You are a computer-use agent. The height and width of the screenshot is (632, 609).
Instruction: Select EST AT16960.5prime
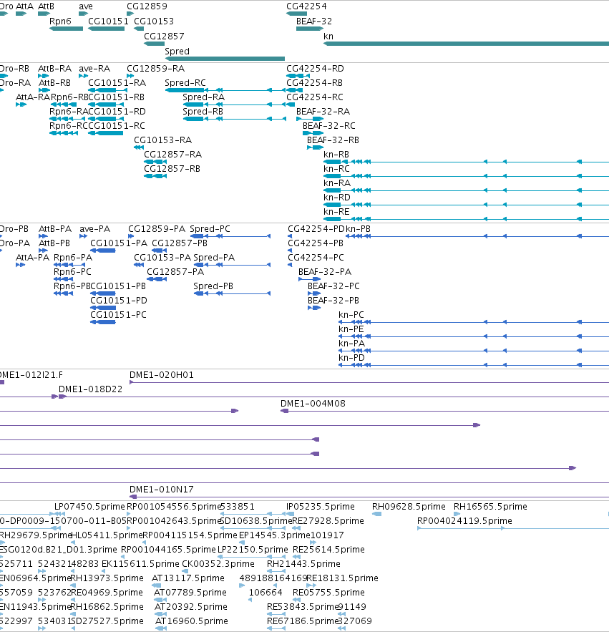coord(192,621)
